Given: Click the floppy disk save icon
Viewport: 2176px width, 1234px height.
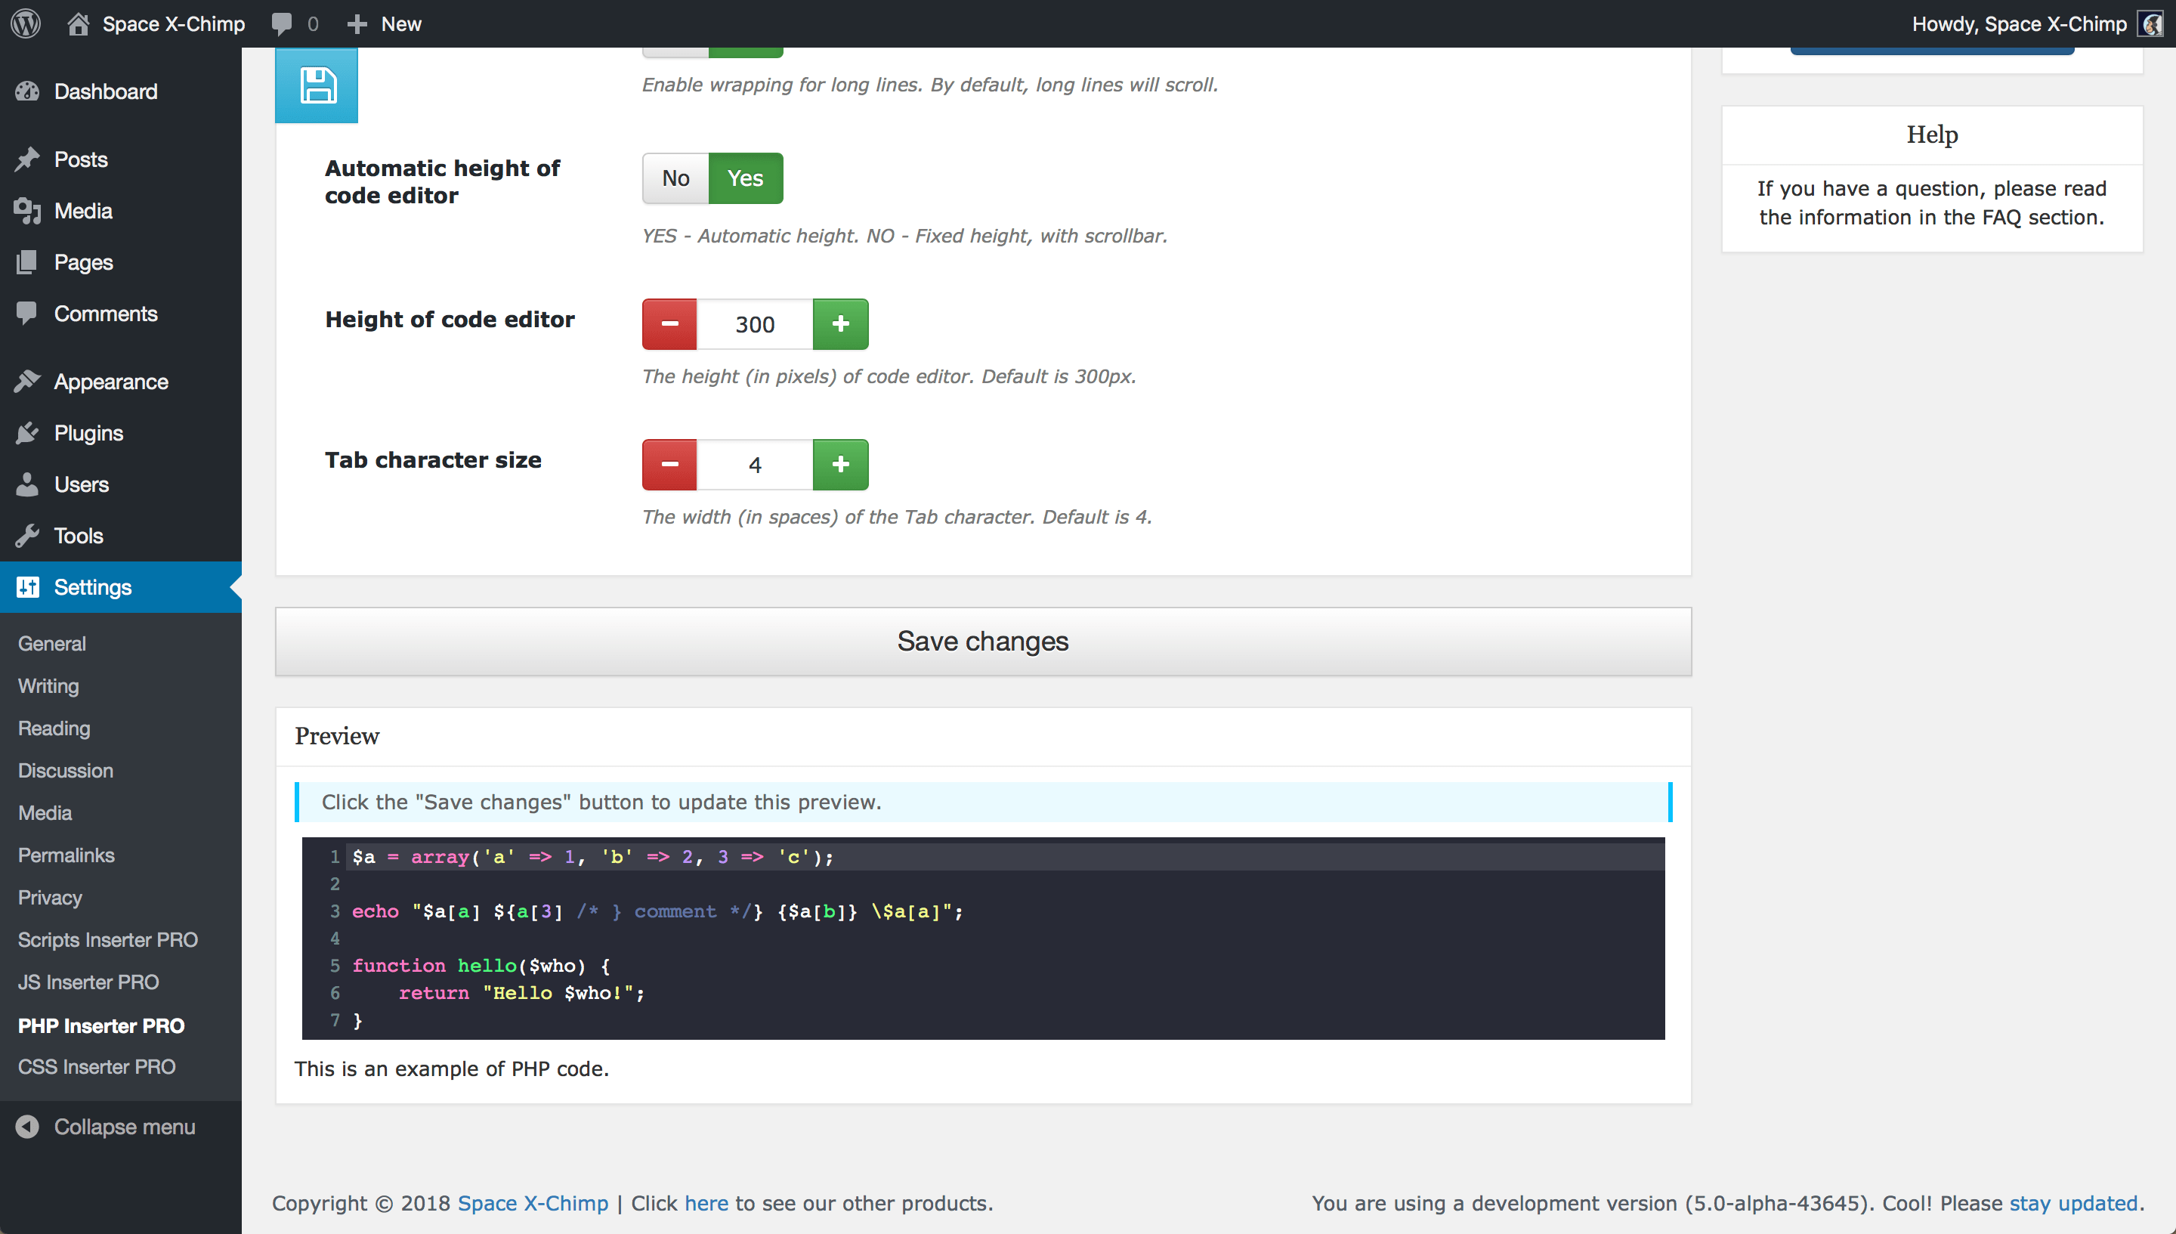Looking at the screenshot, I should tap(317, 85).
